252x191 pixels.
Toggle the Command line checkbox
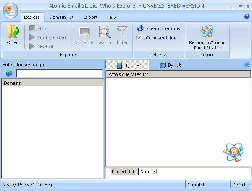click(x=139, y=38)
